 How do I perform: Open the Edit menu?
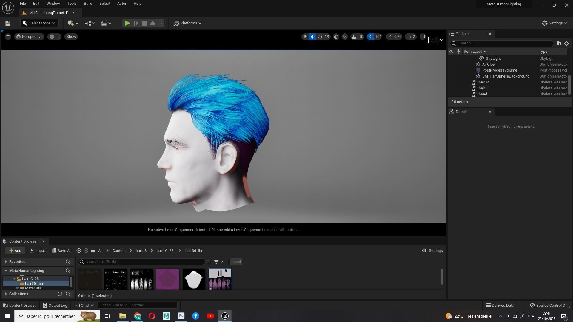click(x=36, y=4)
